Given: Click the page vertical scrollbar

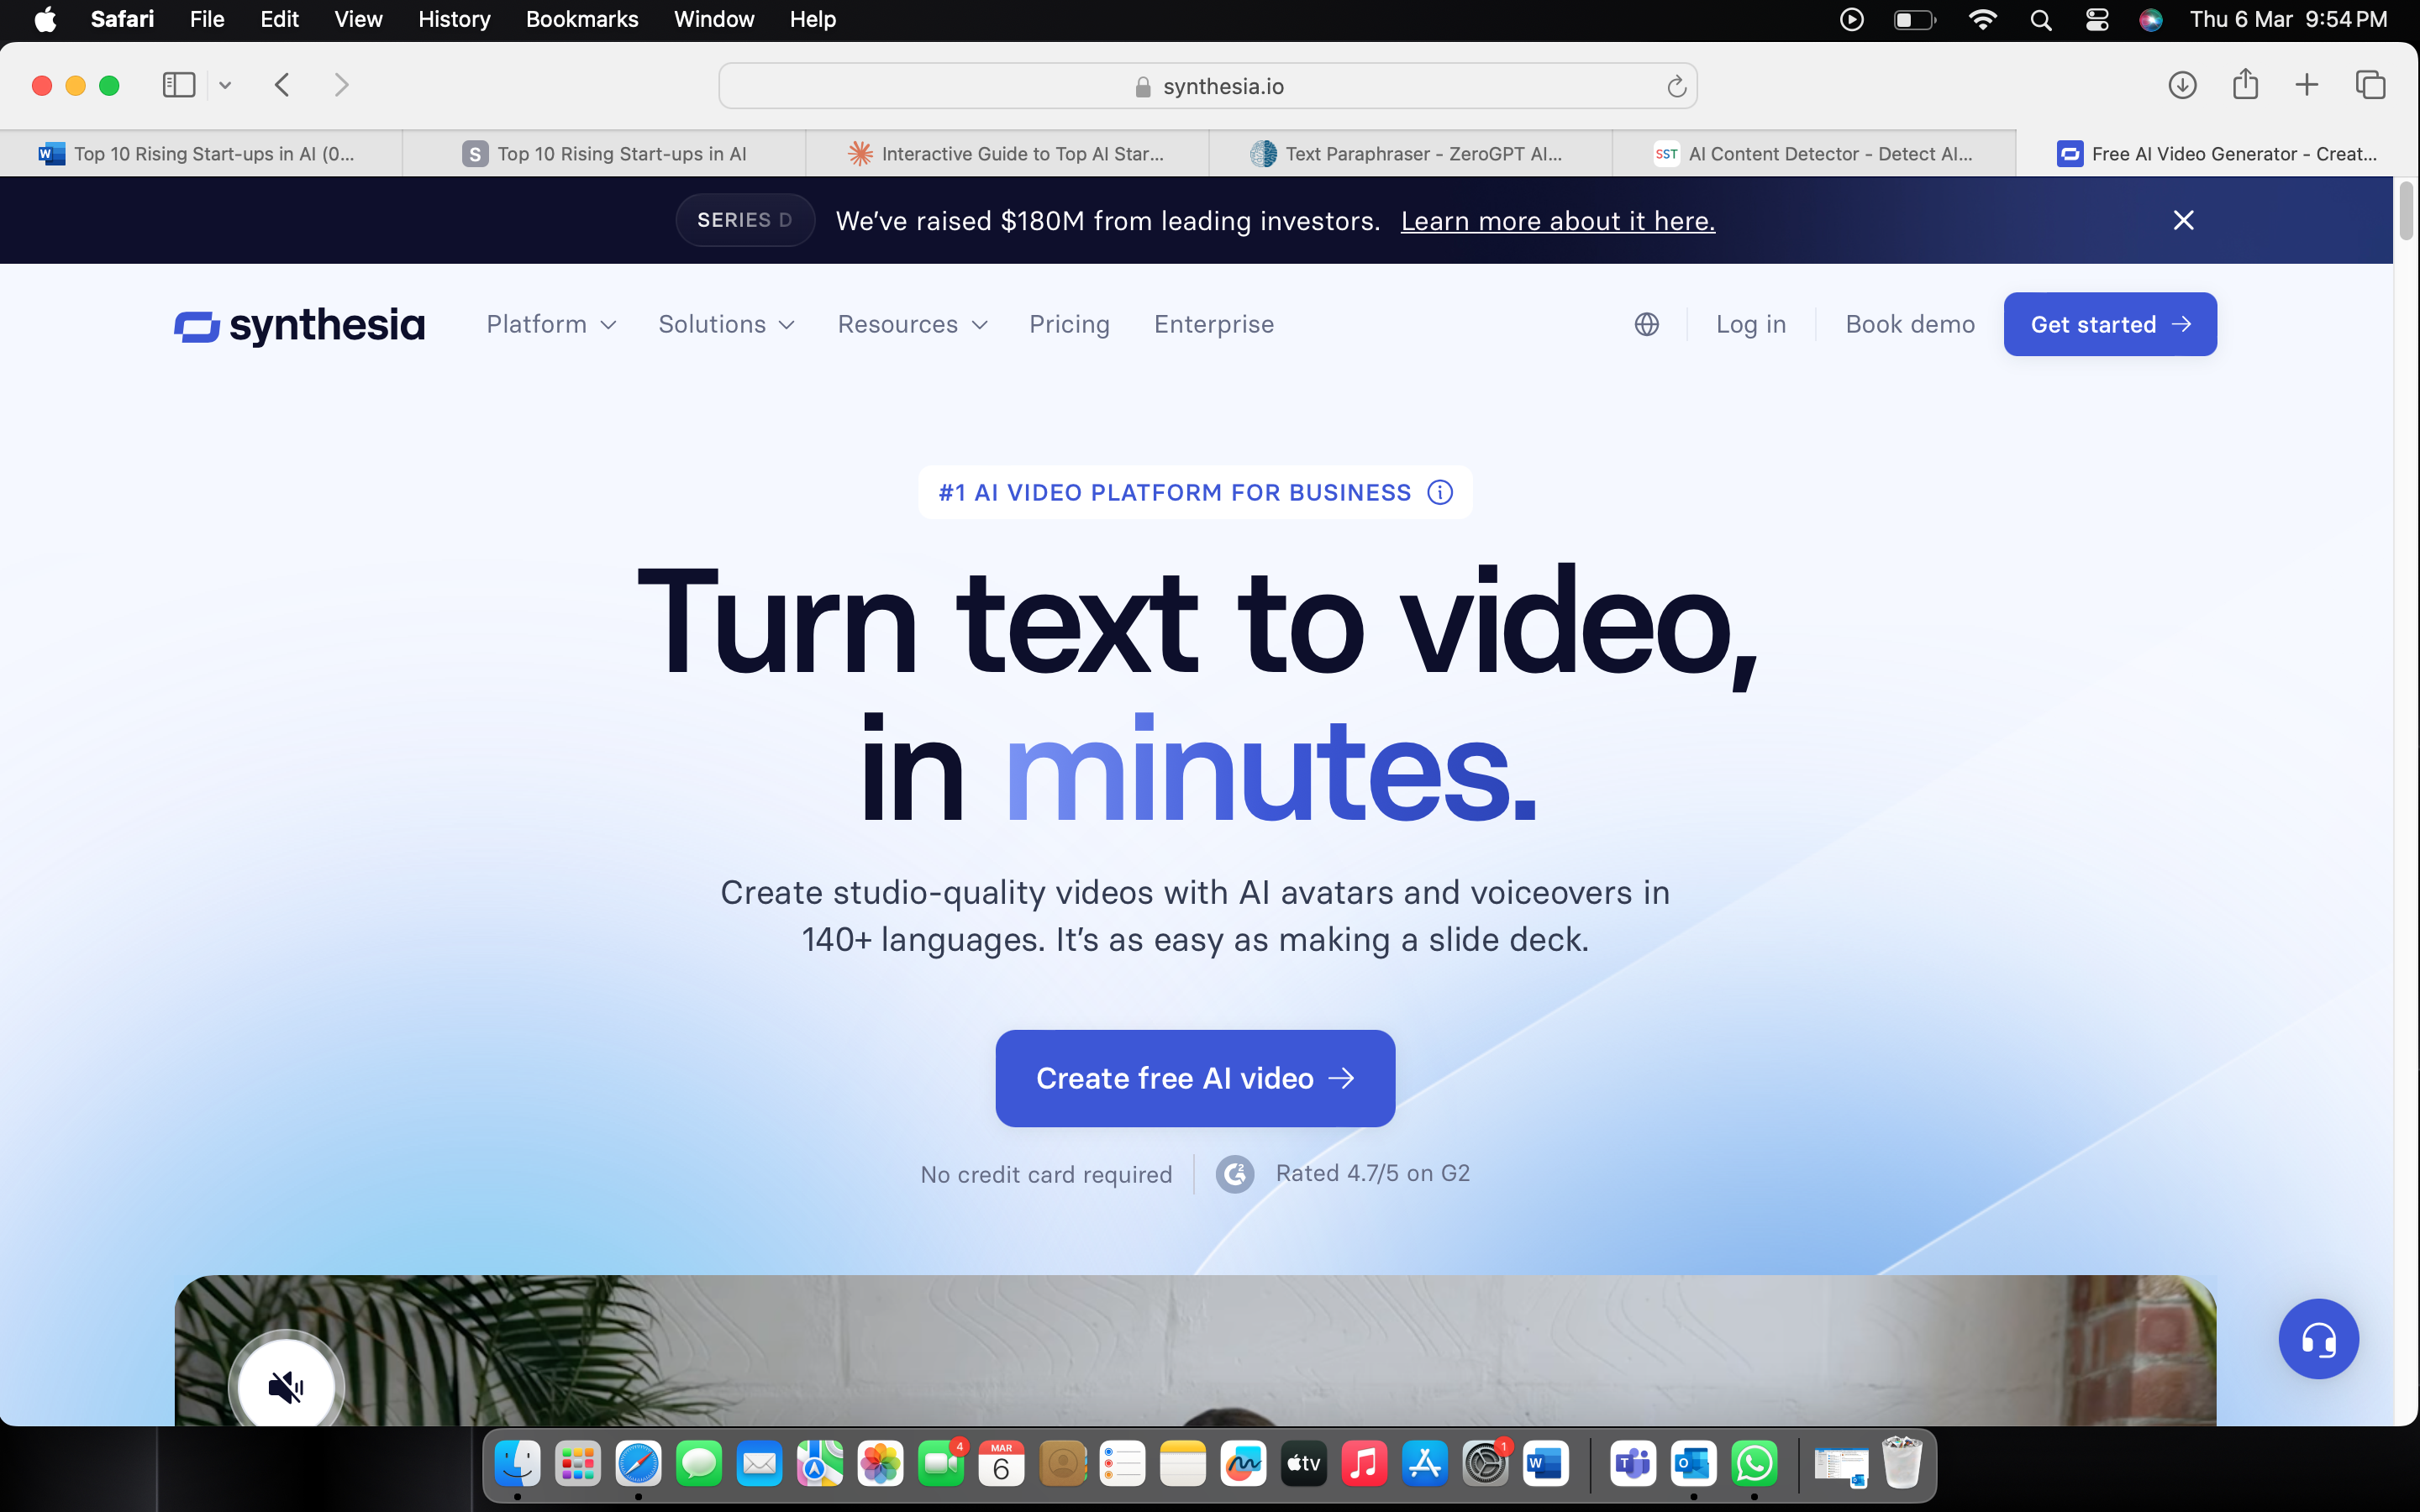Looking at the screenshot, I should tap(2406, 210).
